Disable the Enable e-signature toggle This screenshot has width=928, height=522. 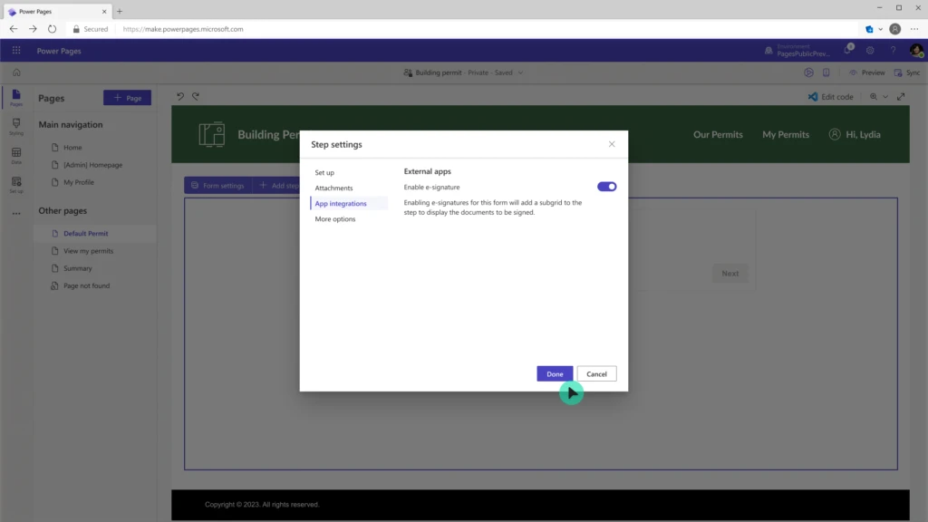[608, 186]
